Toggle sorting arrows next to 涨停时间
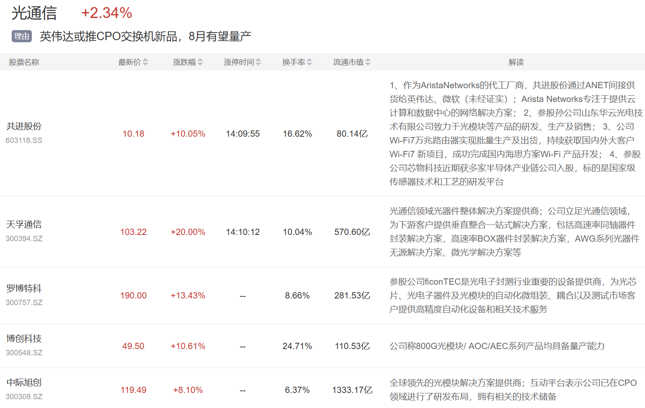645x408 pixels. [258, 62]
